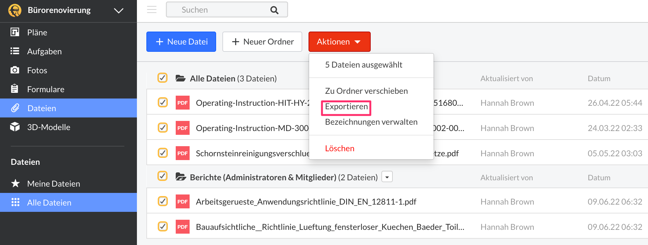Uncheck the Schornsteinreinigungsverschluesse file checkbox

tap(162, 153)
